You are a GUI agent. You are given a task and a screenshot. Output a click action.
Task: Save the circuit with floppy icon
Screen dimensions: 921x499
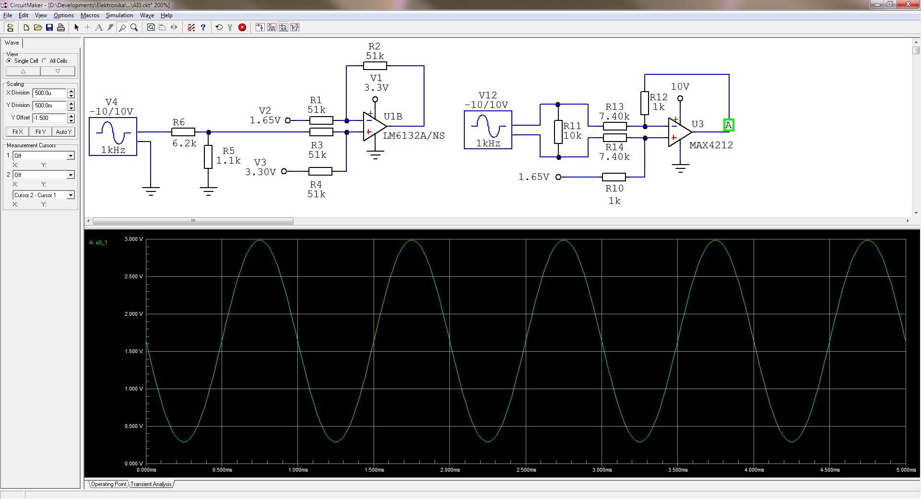[49, 27]
